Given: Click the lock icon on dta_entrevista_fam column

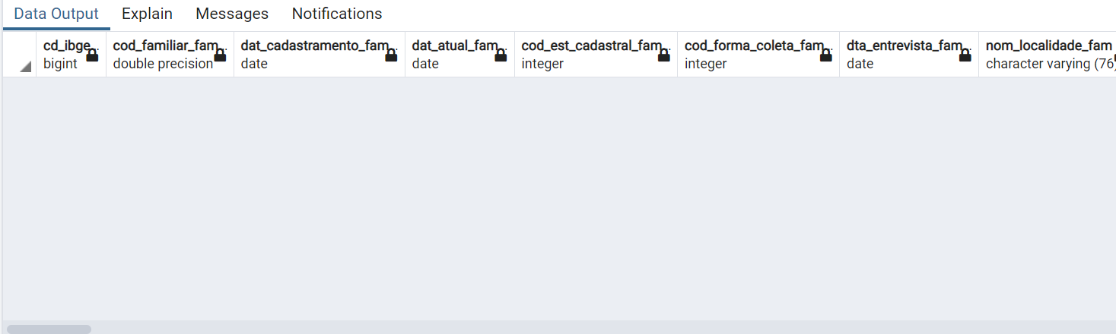Looking at the screenshot, I should point(965,55).
